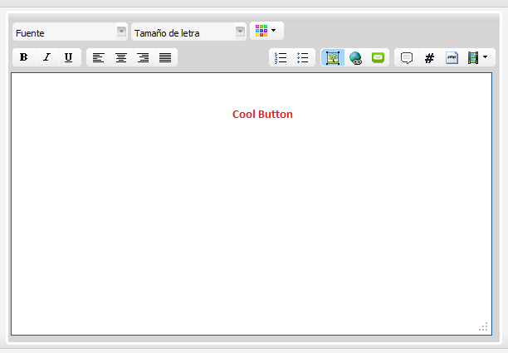
Task: Insert a numbered list
Action: click(x=281, y=58)
